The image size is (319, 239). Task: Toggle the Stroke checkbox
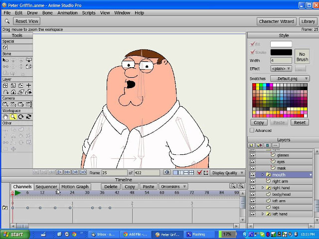[253, 52]
